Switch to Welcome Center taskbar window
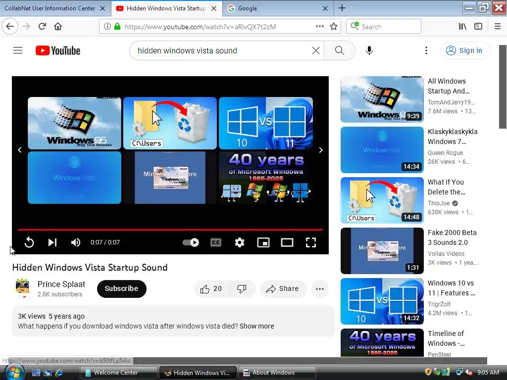Screen dimensions: 507x380 pyautogui.click(x=118, y=373)
